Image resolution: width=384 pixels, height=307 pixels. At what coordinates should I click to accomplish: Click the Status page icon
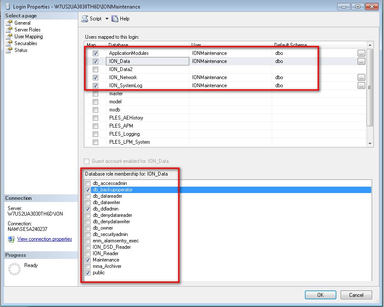9,50
